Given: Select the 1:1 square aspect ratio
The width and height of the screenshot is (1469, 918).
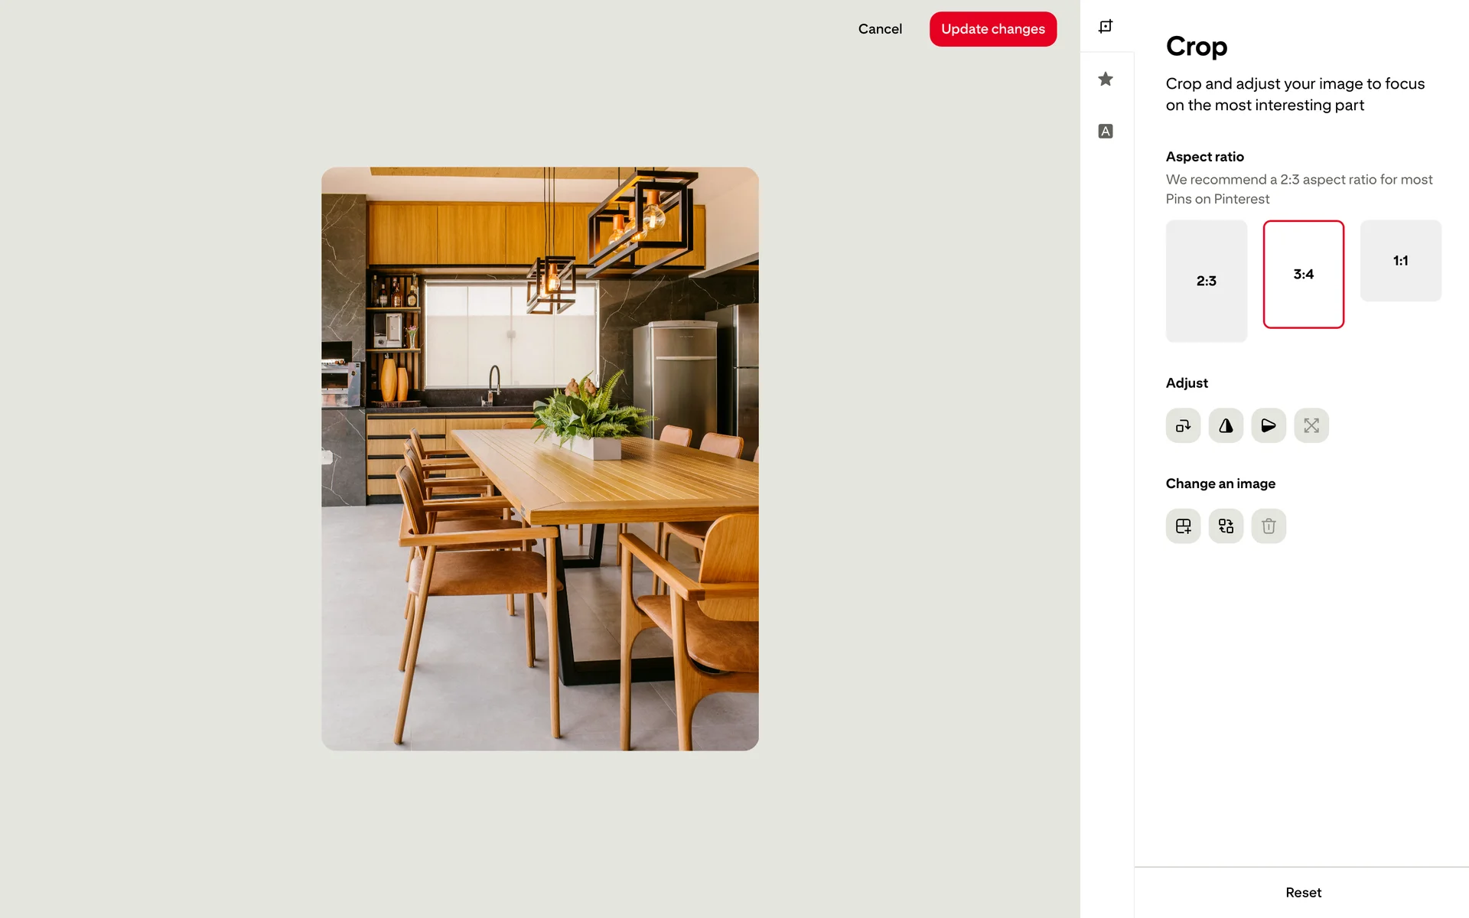Looking at the screenshot, I should click(1401, 261).
